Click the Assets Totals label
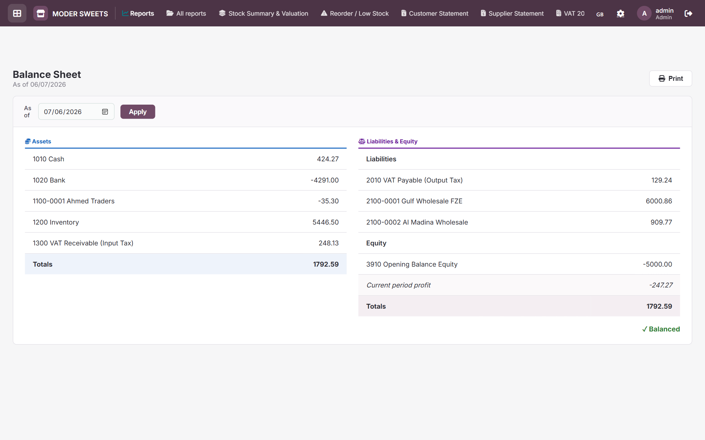 [x=43, y=264]
